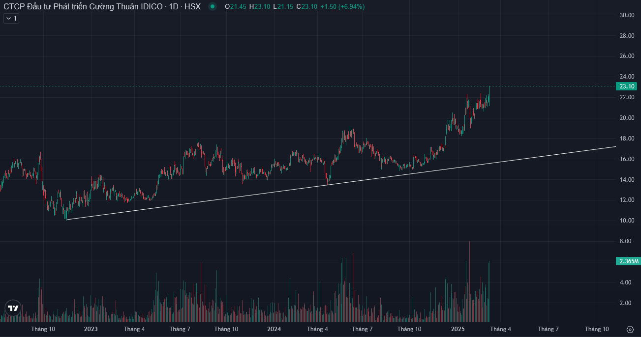The width and height of the screenshot is (641, 337).
Task: Click the 2023 year label on time axis
Action: tap(91, 329)
